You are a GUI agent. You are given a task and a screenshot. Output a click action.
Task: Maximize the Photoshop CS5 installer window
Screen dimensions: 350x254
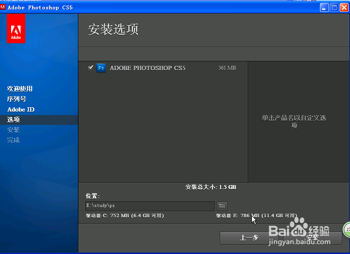[335, 8]
